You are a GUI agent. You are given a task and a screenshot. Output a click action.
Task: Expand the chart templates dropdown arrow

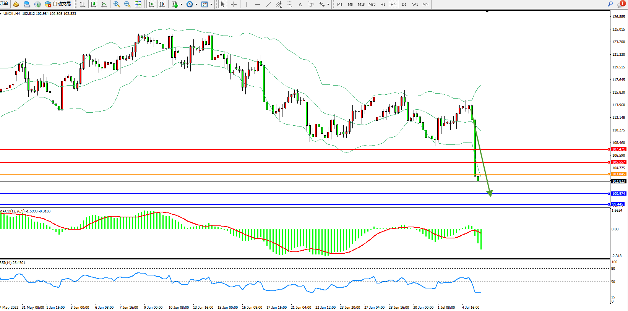211,5
